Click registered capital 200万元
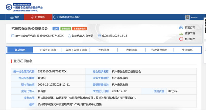Viewport: 206px width, 110px height. [x=173, y=91]
